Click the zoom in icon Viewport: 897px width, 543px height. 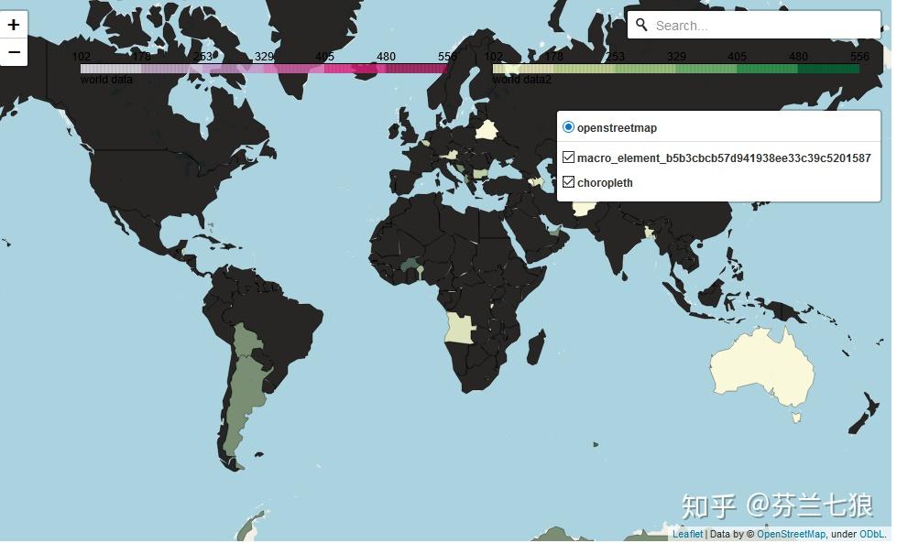click(x=14, y=25)
